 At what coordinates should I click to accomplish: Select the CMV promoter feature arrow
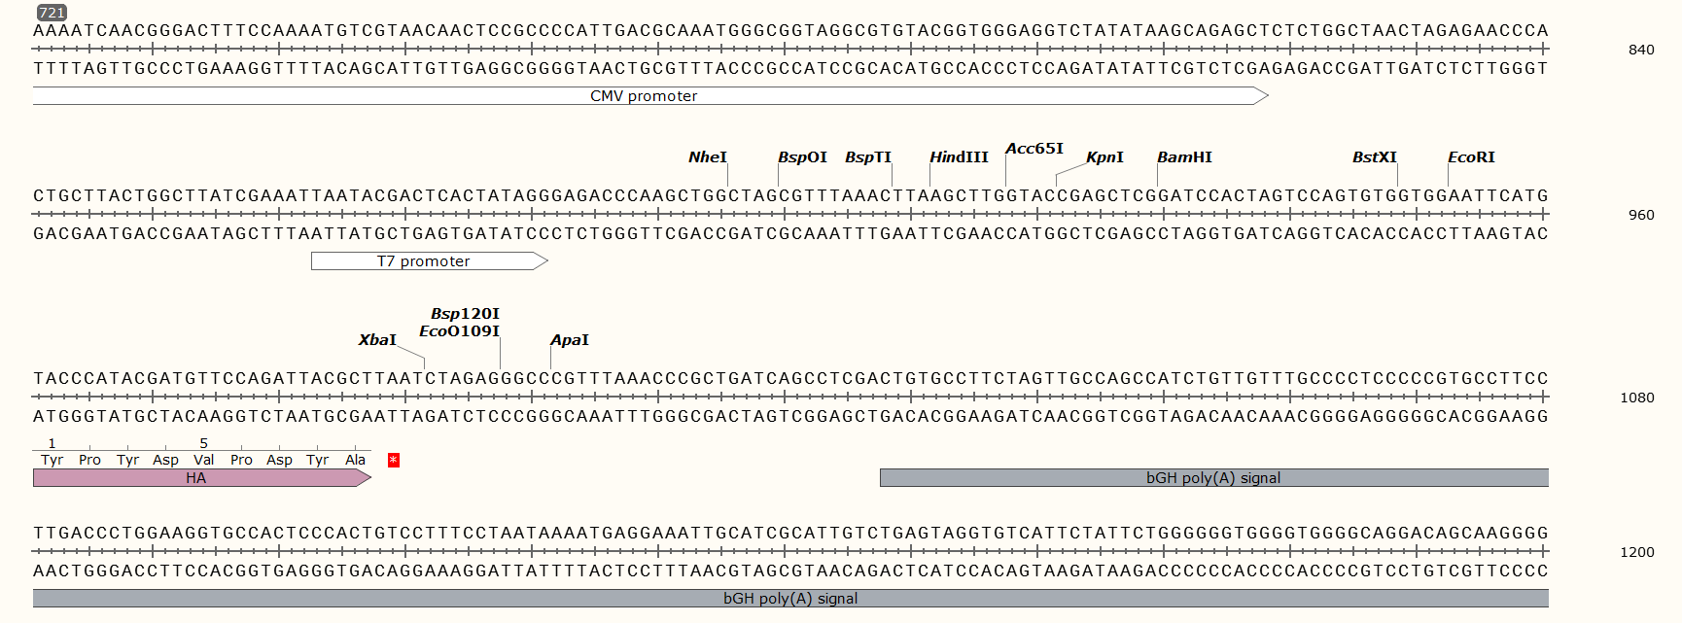click(643, 96)
